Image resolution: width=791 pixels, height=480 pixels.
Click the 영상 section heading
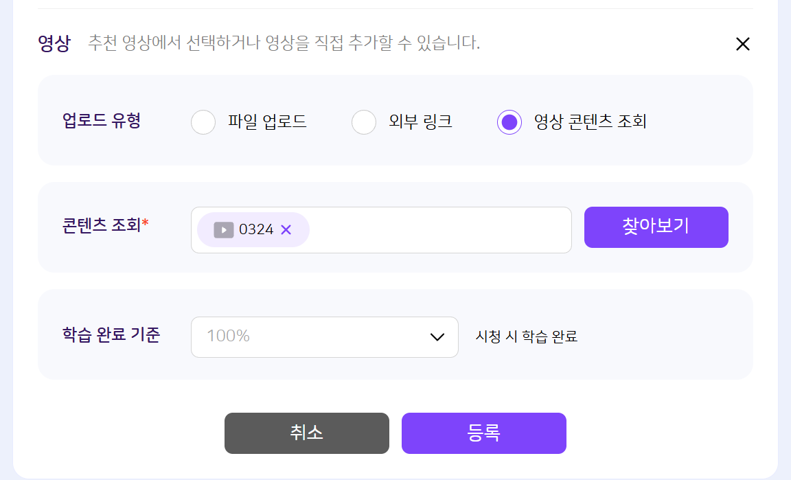54,44
